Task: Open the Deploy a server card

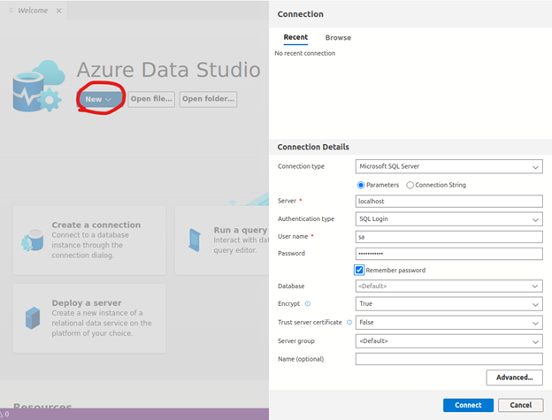Action: 89,318
